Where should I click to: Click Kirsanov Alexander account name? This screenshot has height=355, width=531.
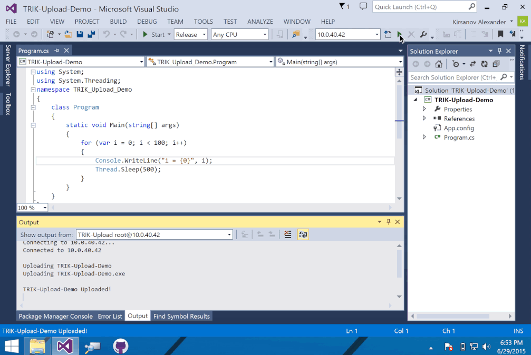[479, 22]
